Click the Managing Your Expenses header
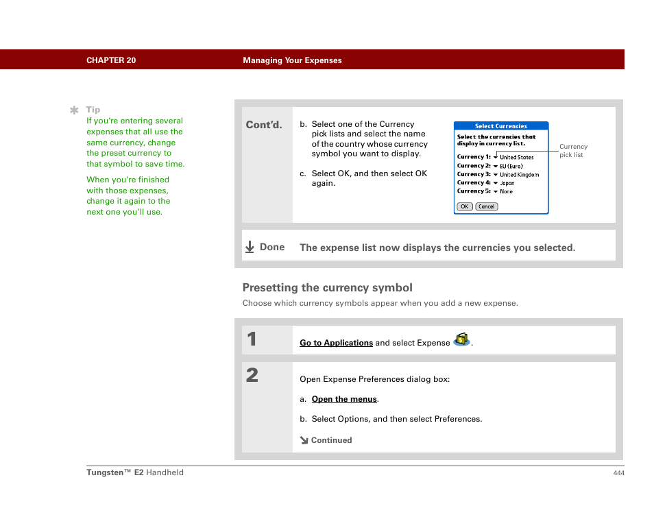654x506 pixels. click(x=292, y=60)
